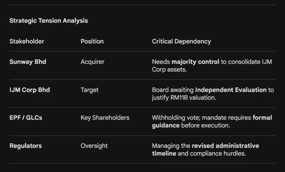Click the Acquirer position cell
This screenshot has height=172, width=285.
[93, 62]
